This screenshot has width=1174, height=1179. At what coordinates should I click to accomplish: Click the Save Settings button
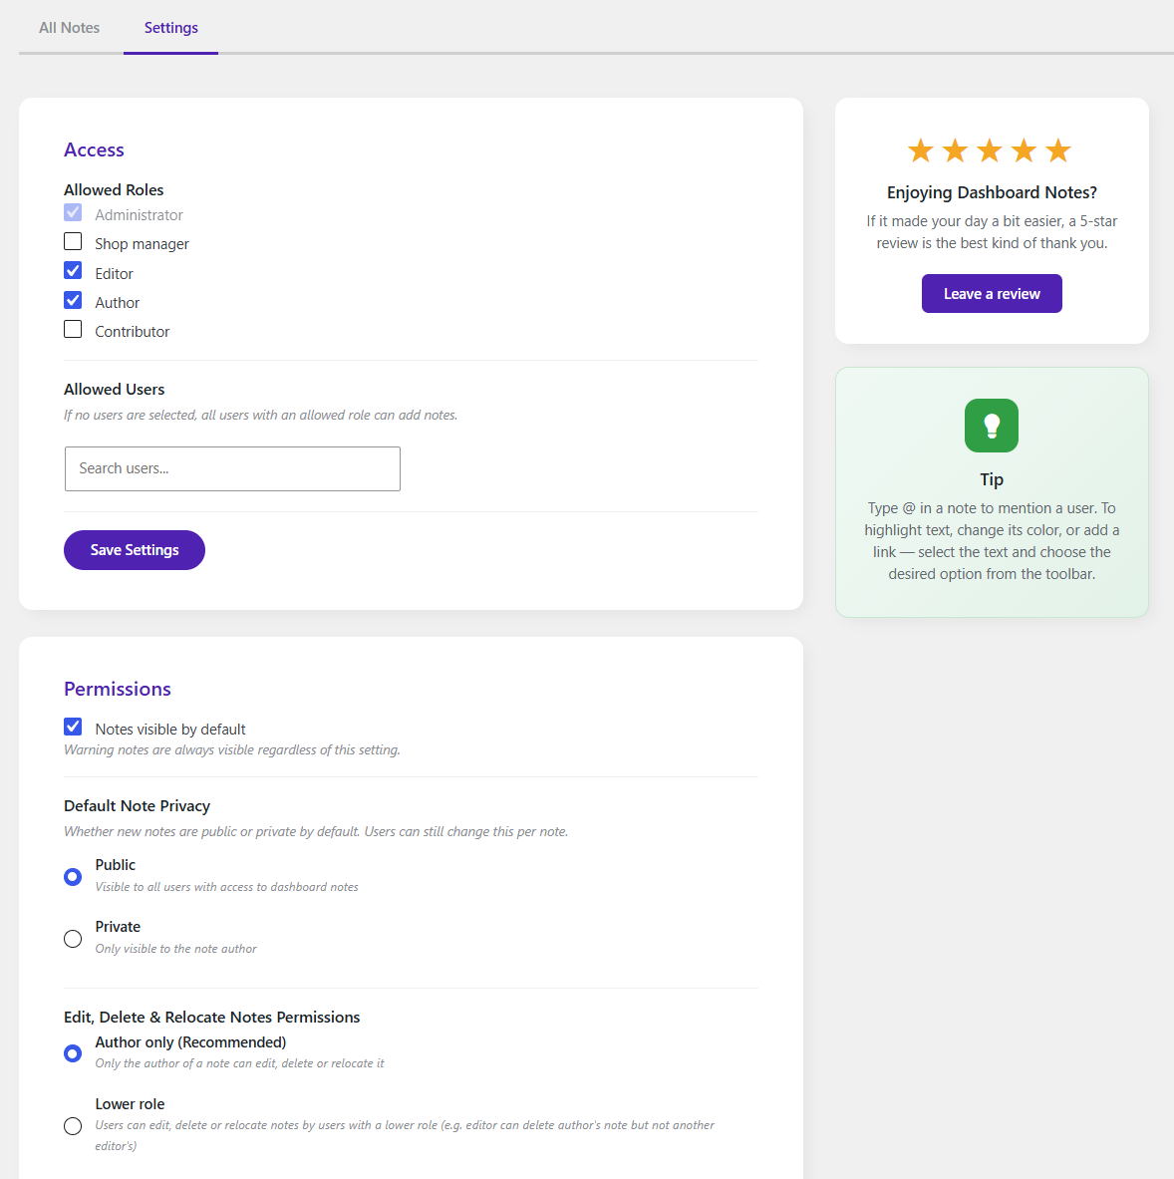134,549
